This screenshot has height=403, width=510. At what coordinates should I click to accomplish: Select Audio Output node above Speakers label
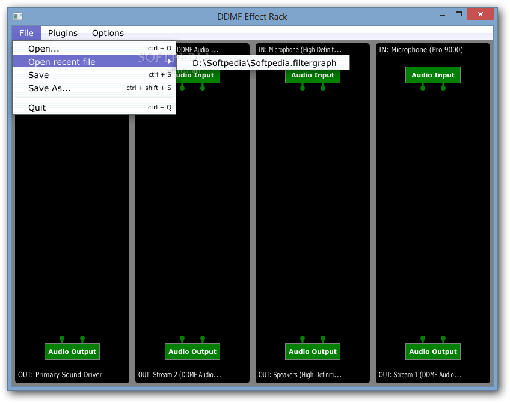tap(313, 351)
